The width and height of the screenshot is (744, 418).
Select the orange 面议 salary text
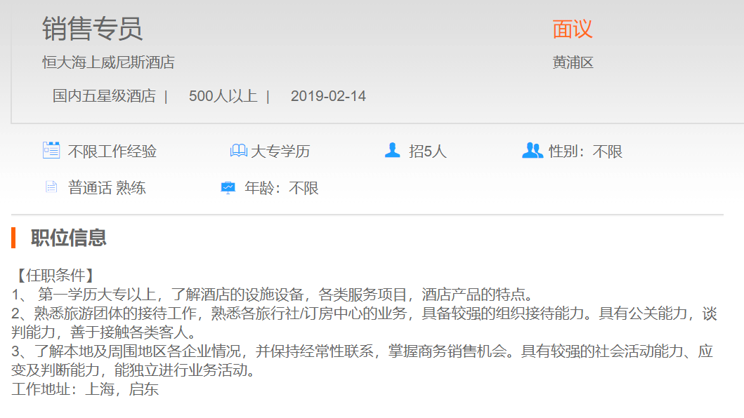[572, 29]
